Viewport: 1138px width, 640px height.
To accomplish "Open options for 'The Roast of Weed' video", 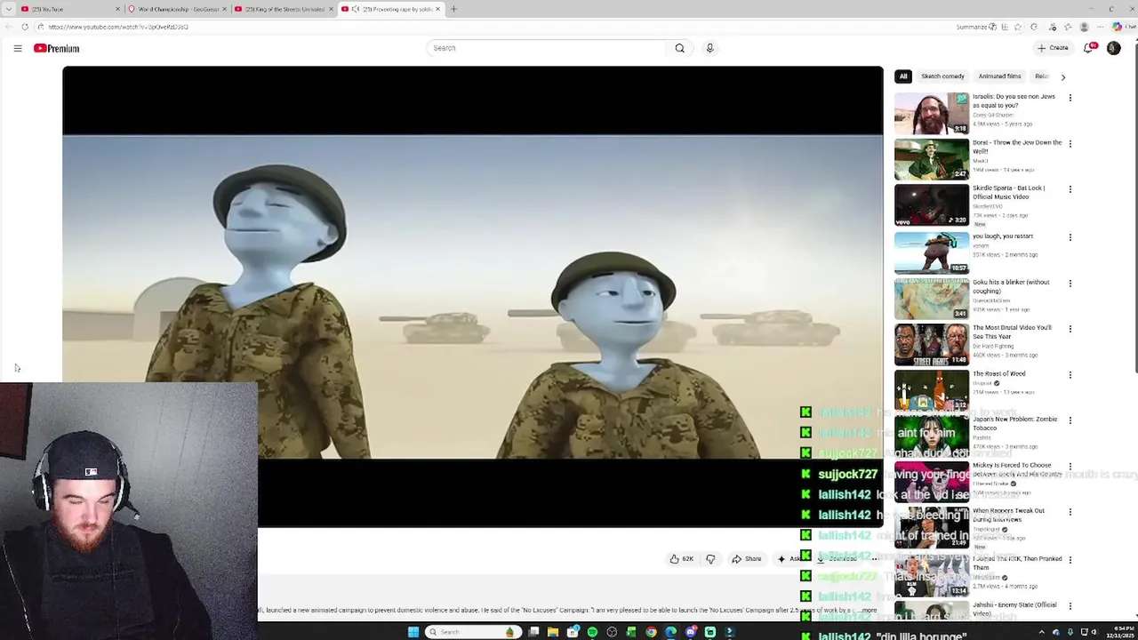I will pyautogui.click(x=1070, y=375).
